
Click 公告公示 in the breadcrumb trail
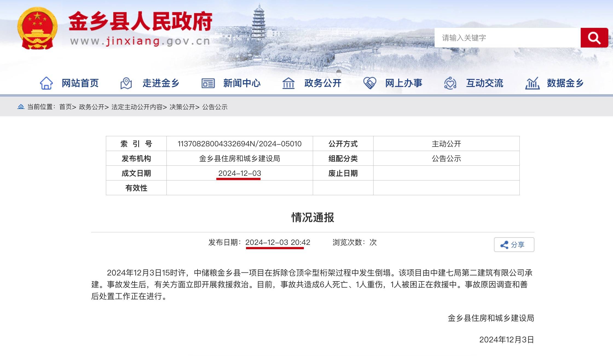[x=215, y=107]
